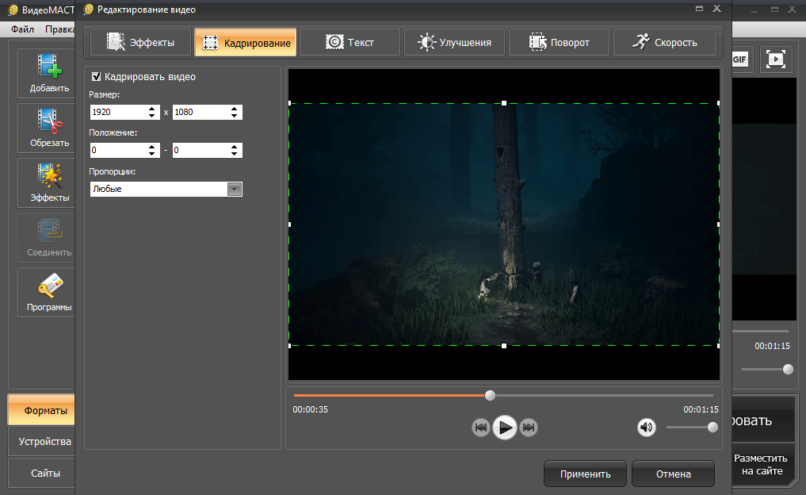Click Разместить на сайте button
This screenshot has height=495, width=806.
pos(763,464)
